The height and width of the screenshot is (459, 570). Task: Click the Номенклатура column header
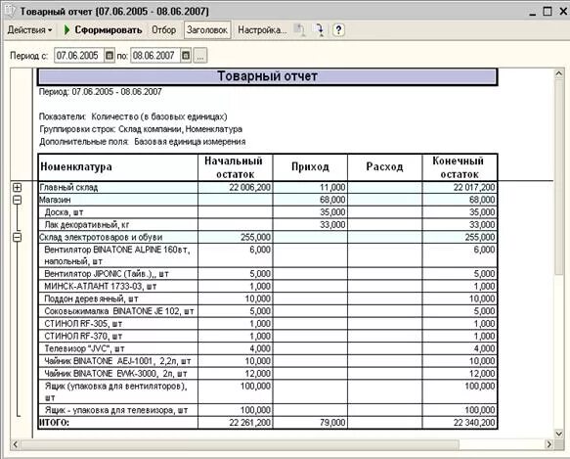click(x=117, y=167)
